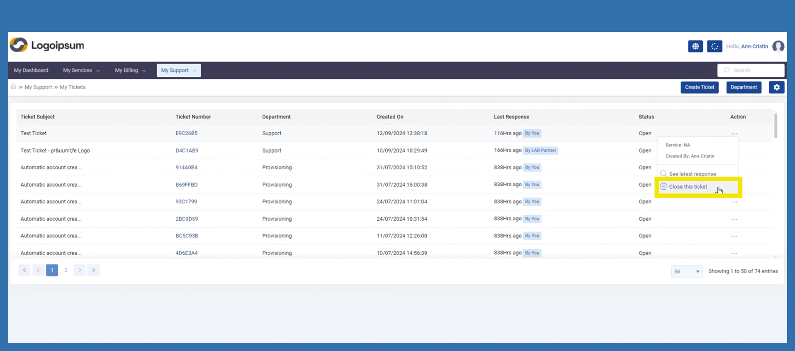795x351 pixels.
Task: Click the home breadcrumb icon
Action: point(13,87)
